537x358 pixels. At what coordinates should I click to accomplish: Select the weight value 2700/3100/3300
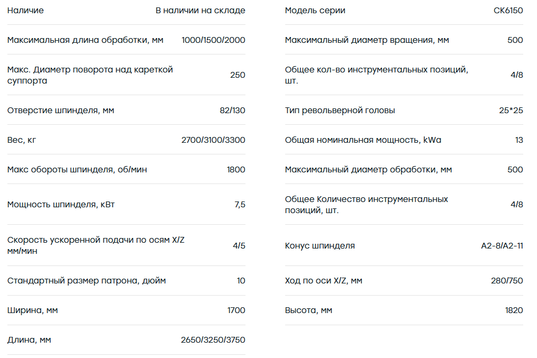pyautogui.click(x=213, y=140)
